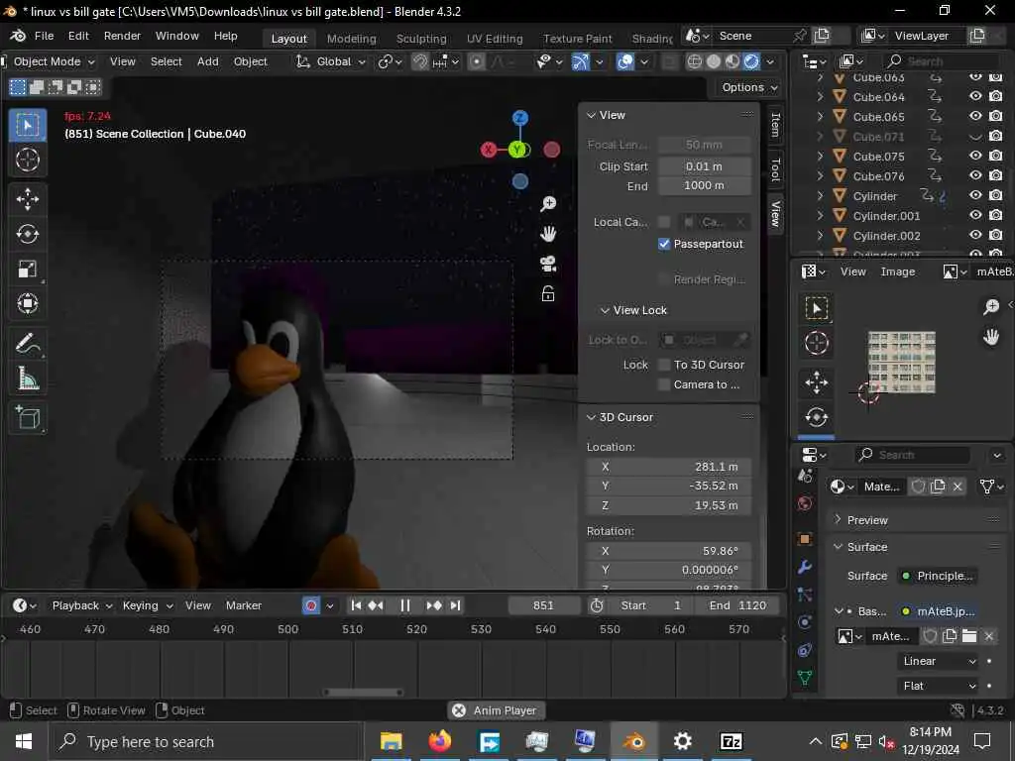Click the current frame field 851
The image size is (1015, 761).
[x=543, y=605]
